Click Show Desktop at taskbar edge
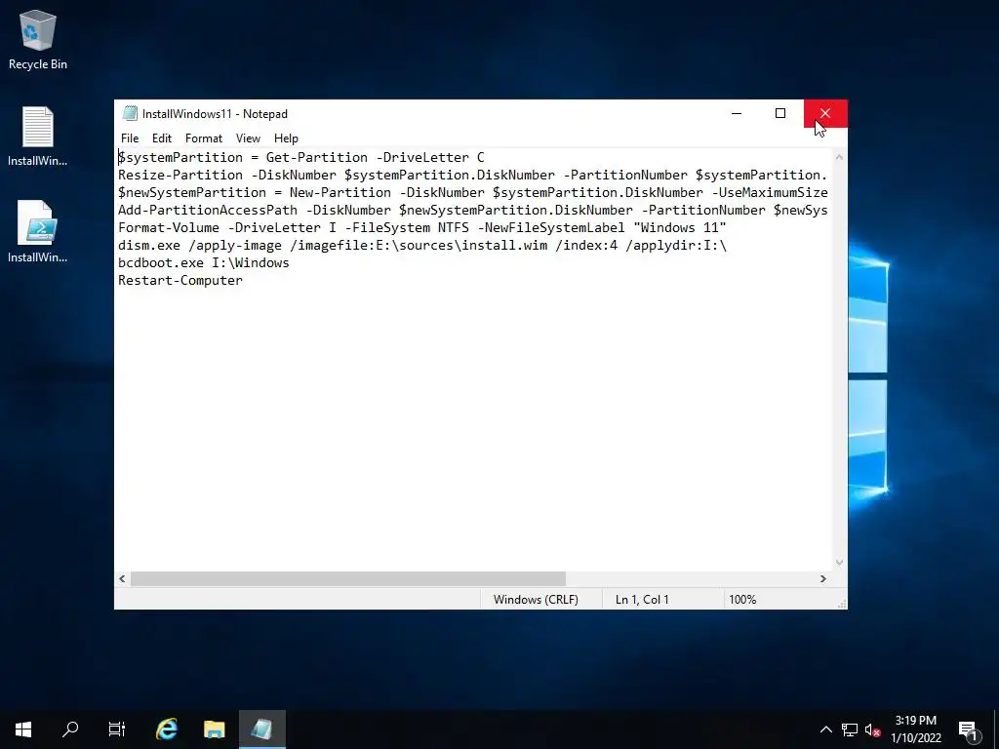999x749 pixels. pyautogui.click(x=996, y=729)
